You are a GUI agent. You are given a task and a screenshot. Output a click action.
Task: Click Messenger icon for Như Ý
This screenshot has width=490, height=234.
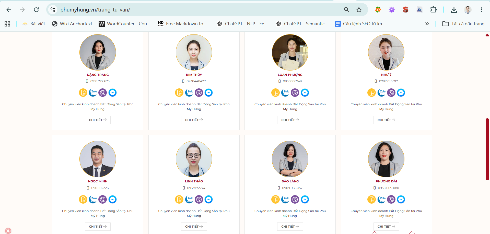coord(401,92)
